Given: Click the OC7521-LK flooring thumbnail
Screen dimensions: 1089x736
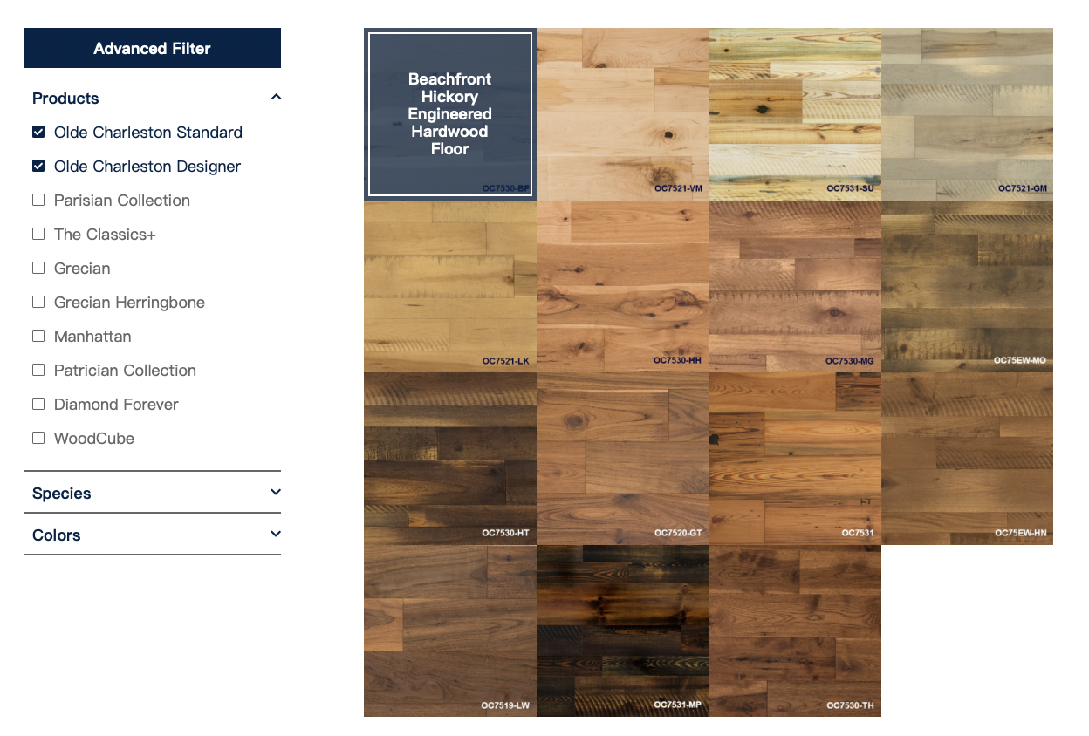Looking at the screenshot, I should pyautogui.click(x=449, y=286).
